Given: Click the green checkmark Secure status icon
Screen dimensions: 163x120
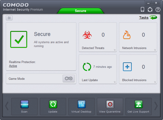Looking at the screenshot, I should [19, 39].
